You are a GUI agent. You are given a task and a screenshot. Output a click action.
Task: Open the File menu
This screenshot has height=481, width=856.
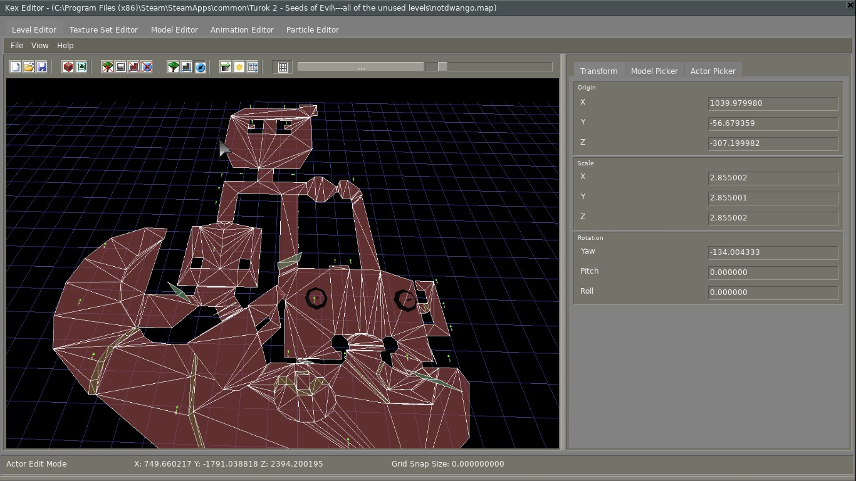(17, 45)
